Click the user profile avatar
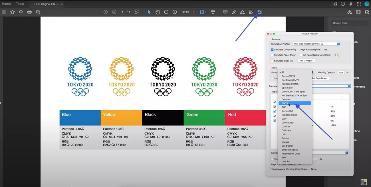Image resolution: width=371 pixels, height=187 pixels. [367, 4]
